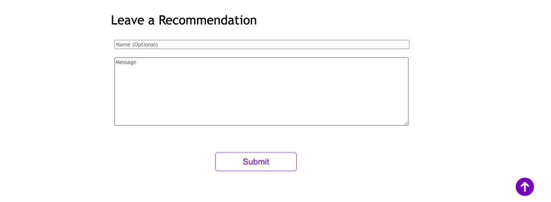Focus the Name (Optional) input field
This screenshot has width=551, height=202.
[261, 44]
